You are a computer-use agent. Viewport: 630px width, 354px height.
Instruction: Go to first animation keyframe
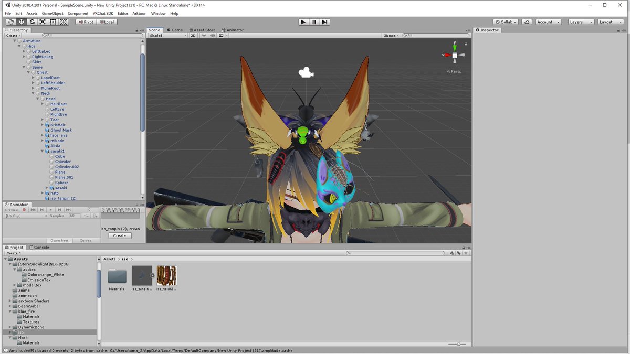pyautogui.click(x=33, y=210)
